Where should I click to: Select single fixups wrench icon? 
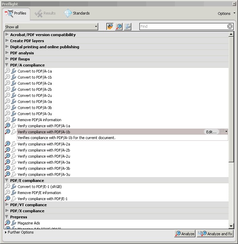[x=128, y=26]
